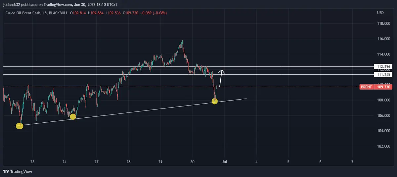397x177 pixels.
Task: Select the rising trendline's right end
Action: point(246,99)
